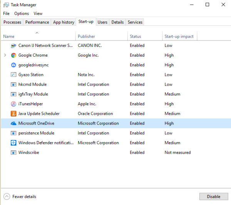Click the igfxTray Module icon

click(x=13, y=94)
